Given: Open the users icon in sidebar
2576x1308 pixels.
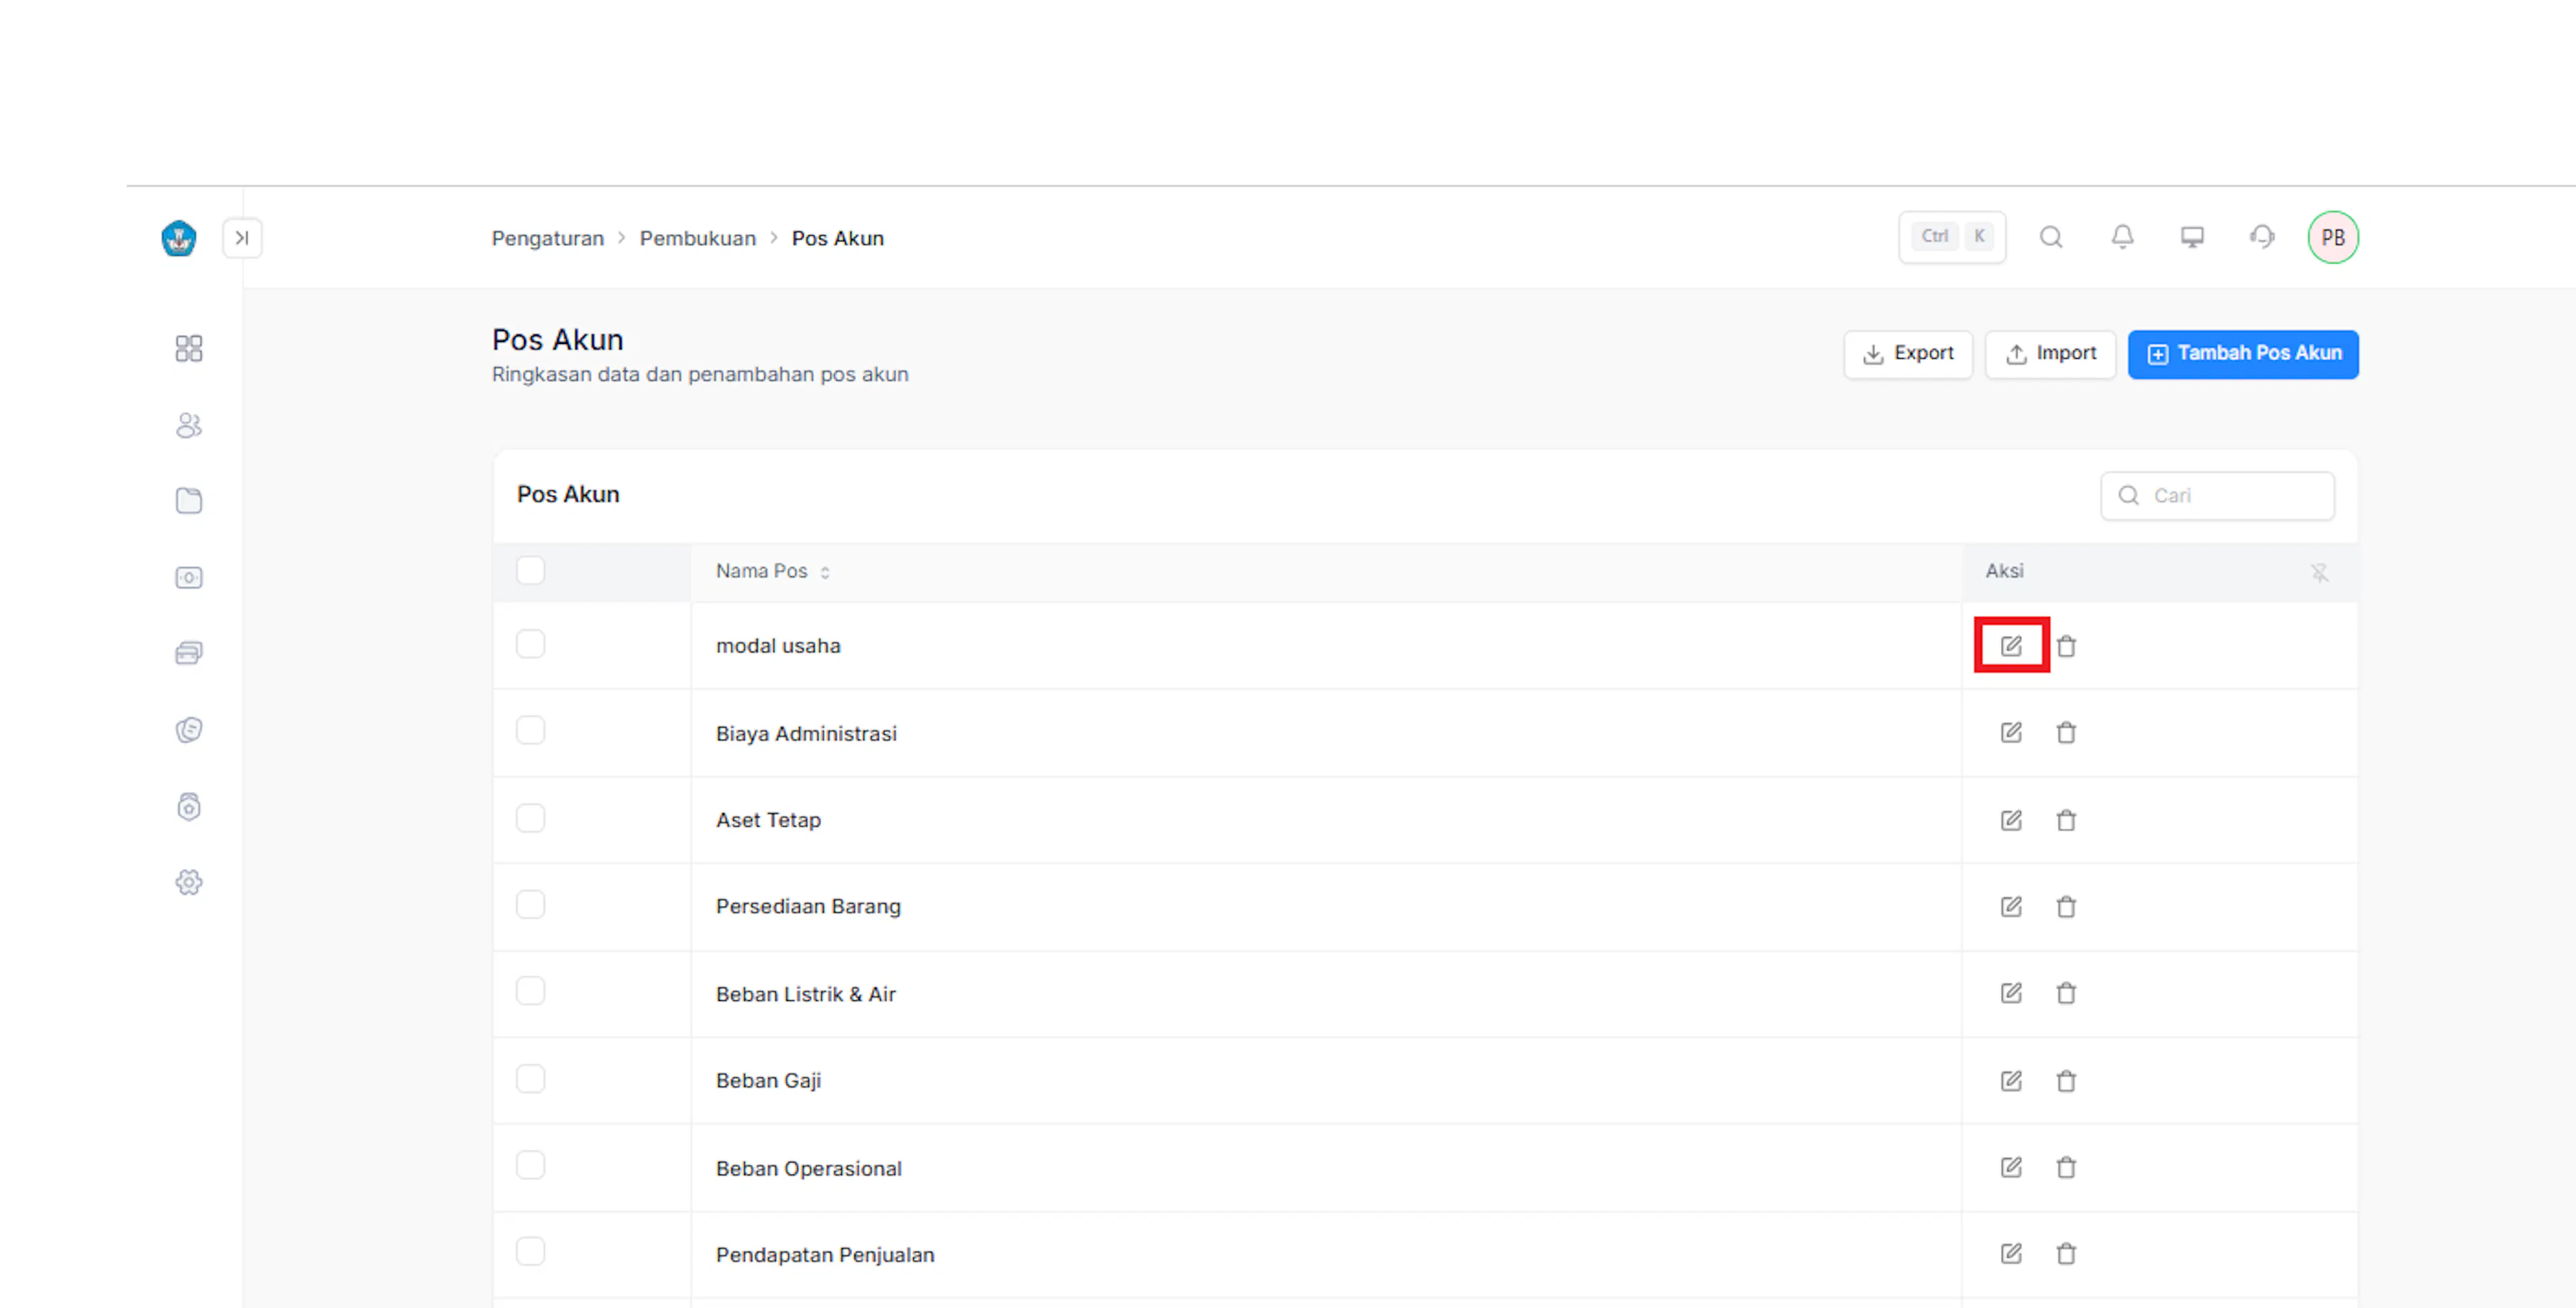Looking at the screenshot, I should click(189, 424).
